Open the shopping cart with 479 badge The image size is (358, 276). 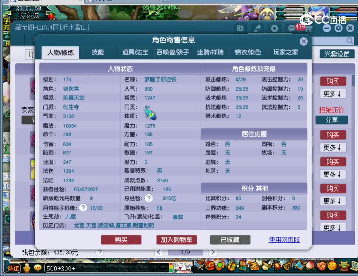[309, 28]
